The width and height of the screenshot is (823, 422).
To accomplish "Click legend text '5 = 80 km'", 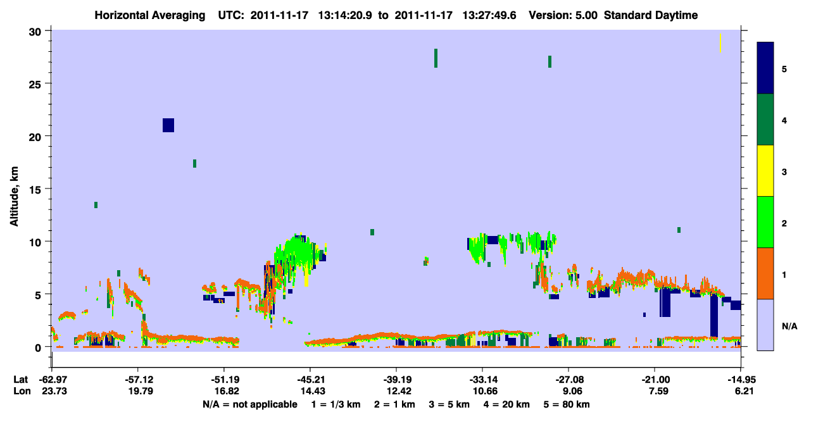I will coord(567,404).
